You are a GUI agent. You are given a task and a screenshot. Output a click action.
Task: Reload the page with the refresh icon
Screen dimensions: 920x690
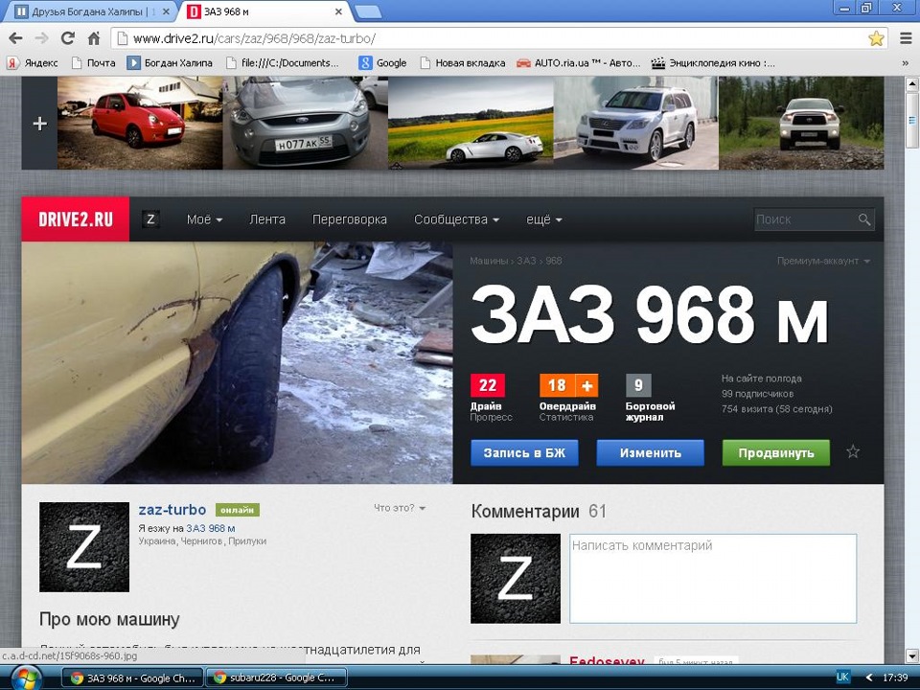coord(67,38)
